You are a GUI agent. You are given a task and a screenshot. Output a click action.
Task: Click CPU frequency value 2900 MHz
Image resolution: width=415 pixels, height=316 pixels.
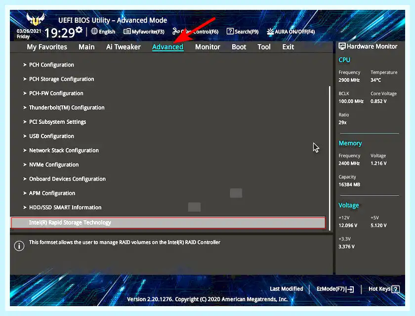(349, 80)
